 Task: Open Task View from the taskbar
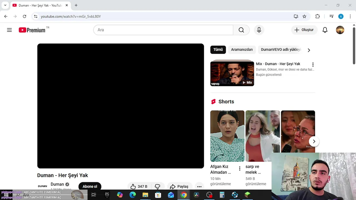click(x=94, y=195)
